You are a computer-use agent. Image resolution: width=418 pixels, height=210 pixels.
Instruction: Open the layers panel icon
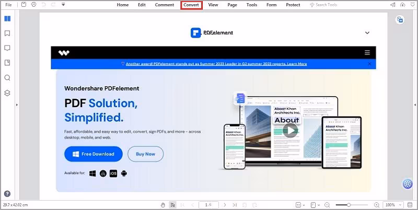coord(7,93)
